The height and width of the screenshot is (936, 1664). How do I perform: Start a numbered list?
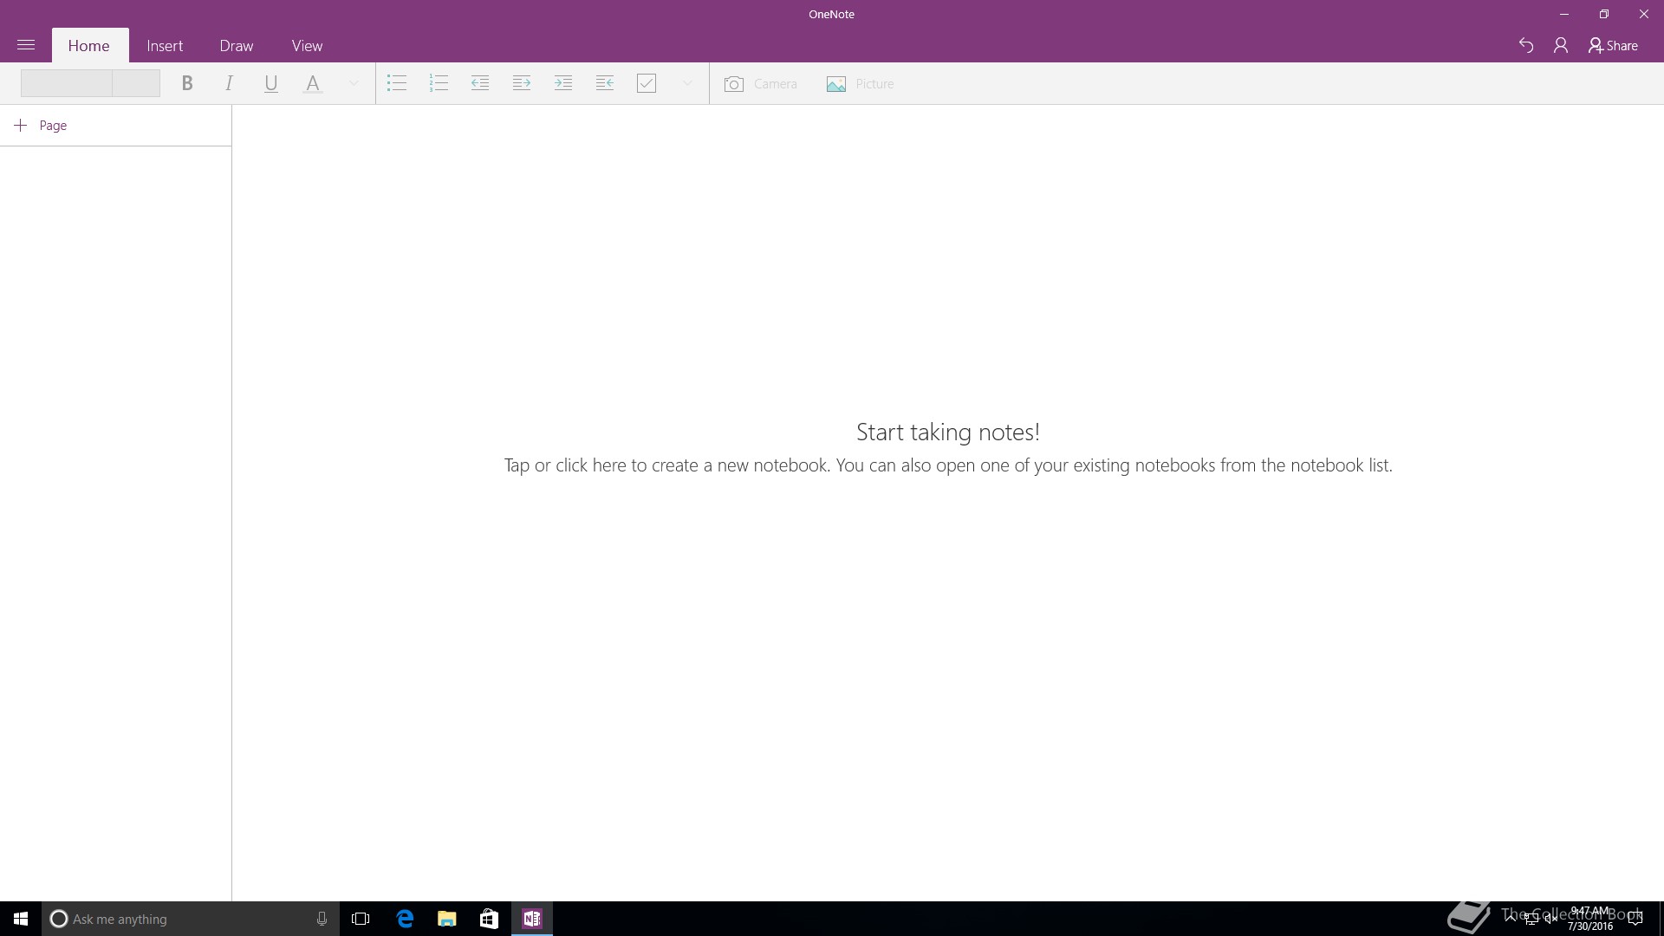pos(439,83)
